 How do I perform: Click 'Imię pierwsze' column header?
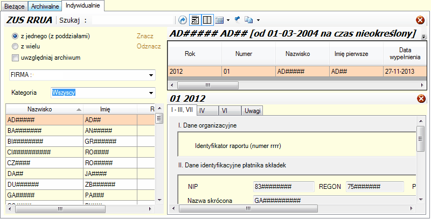pyautogui.click(x=357, y=54)
